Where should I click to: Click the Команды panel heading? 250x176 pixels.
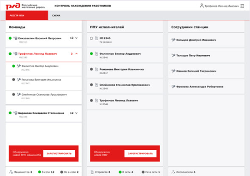pos(17,27)
